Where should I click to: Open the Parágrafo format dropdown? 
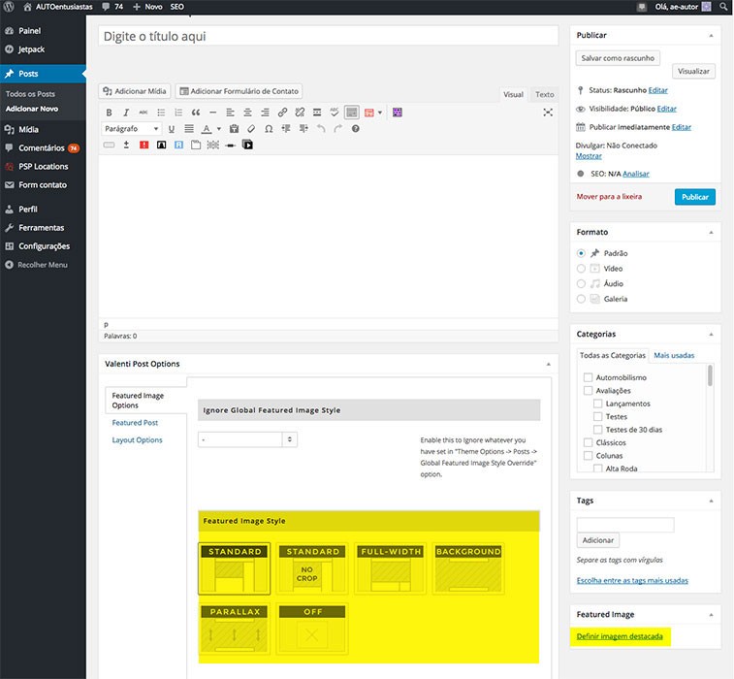(131, 129)
